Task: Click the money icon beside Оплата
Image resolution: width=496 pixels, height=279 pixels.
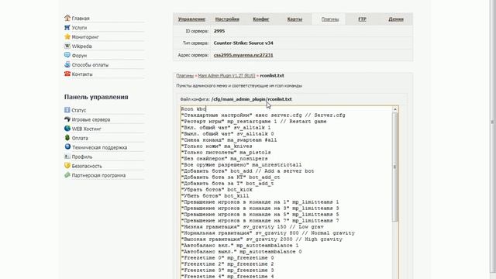Action: click(x=67, y=138)
